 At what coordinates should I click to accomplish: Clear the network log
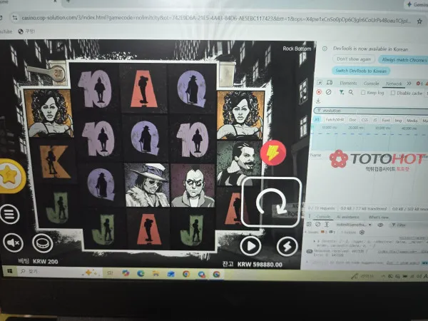tap(329, 92)
